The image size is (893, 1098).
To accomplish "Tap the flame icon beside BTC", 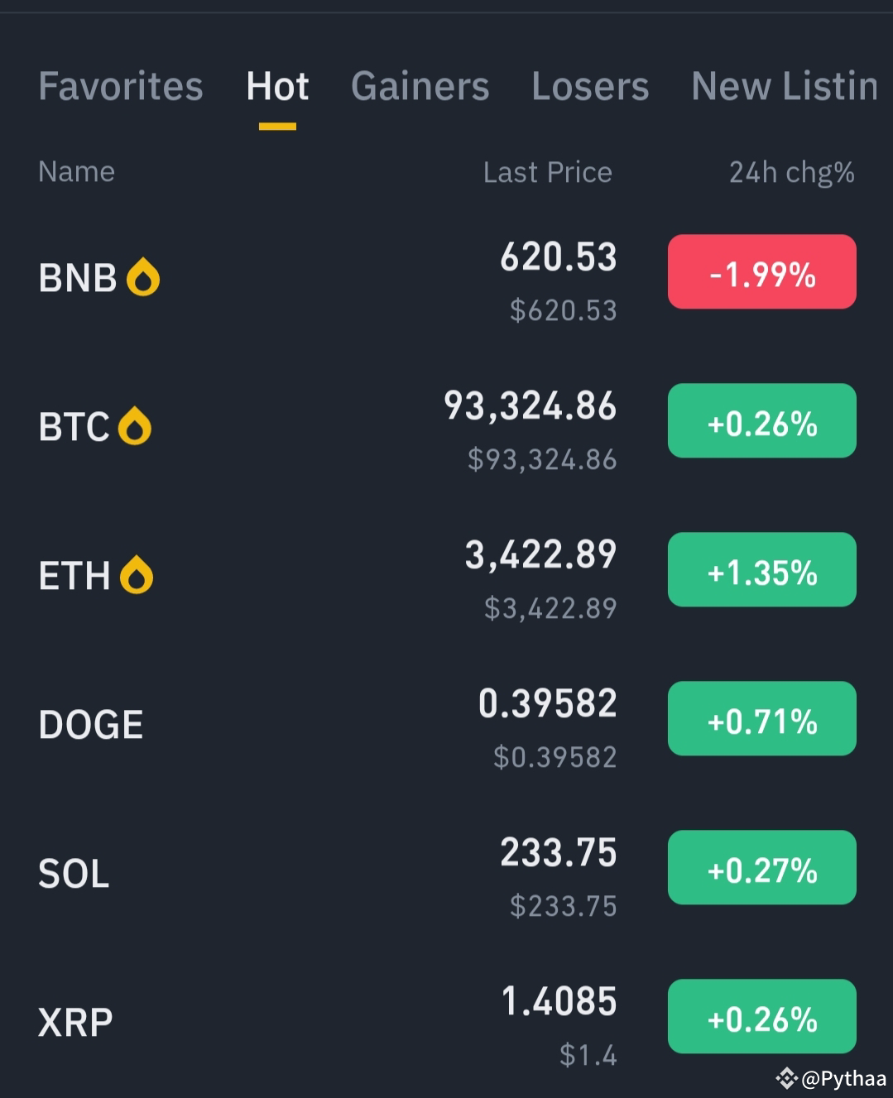I will click(135, 426).
